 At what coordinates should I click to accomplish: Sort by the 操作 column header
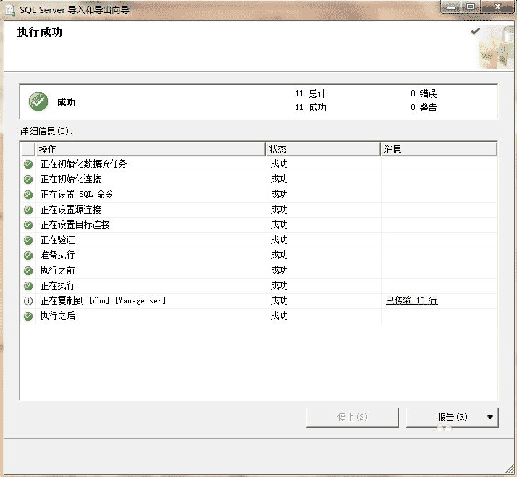point(149,149)
